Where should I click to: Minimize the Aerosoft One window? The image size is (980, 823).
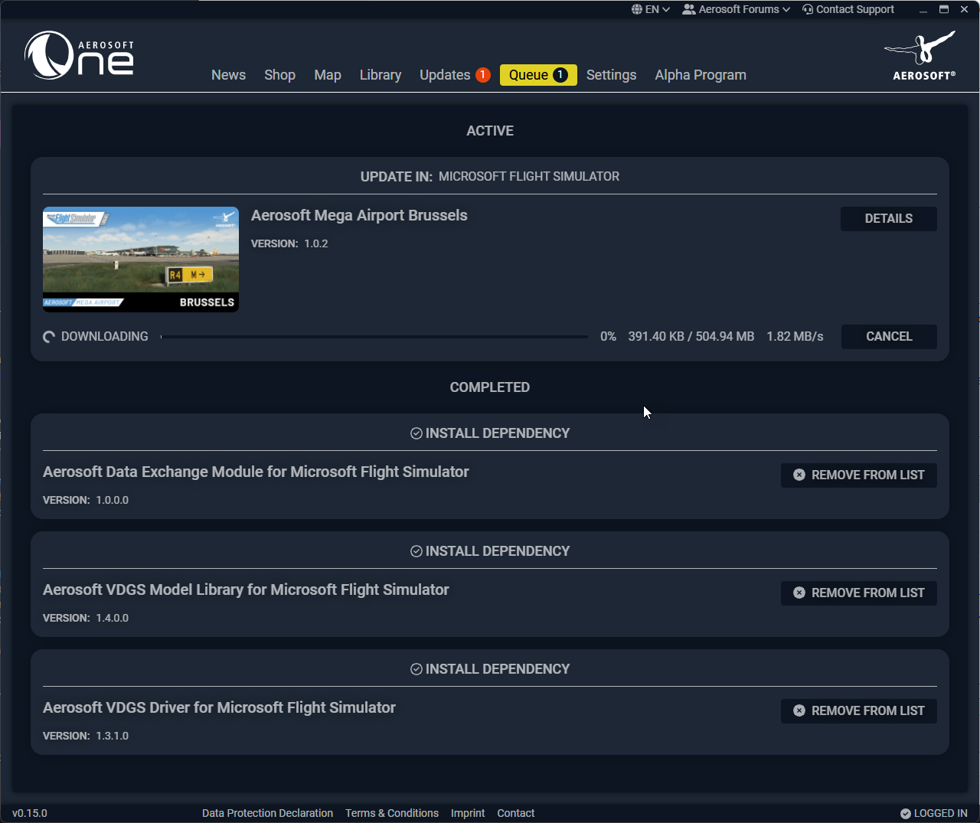(x=923, y=9)
